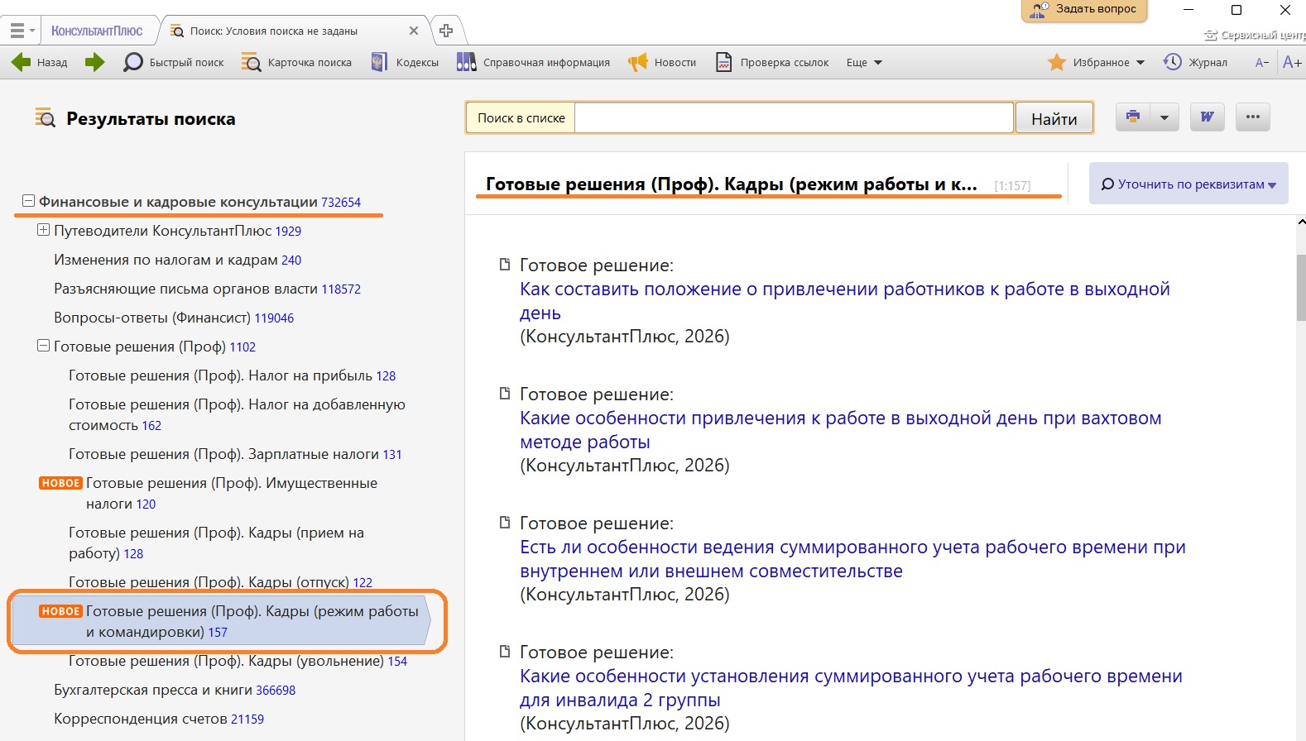Open the print options dropdown arrow

[1164, 117]
